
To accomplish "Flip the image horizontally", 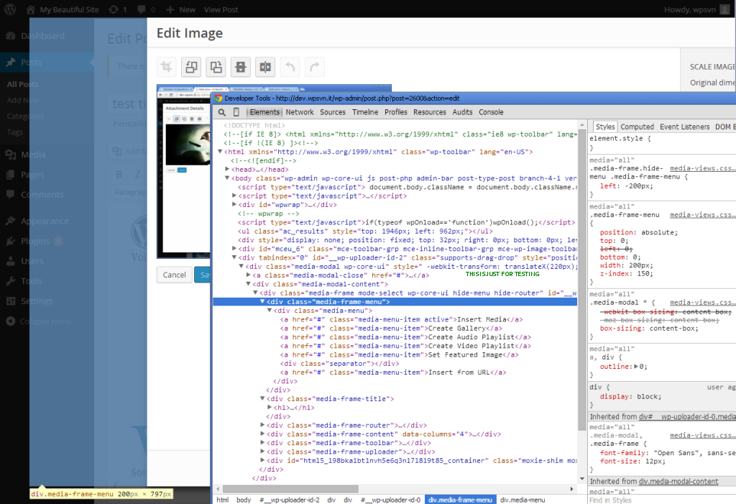I will pos(265,67).
